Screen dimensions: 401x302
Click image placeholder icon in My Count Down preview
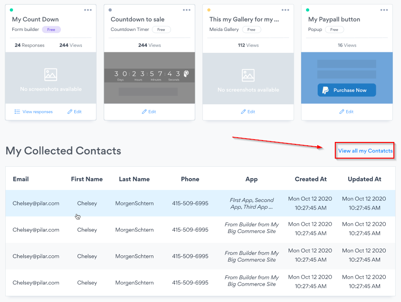(50, 74)
